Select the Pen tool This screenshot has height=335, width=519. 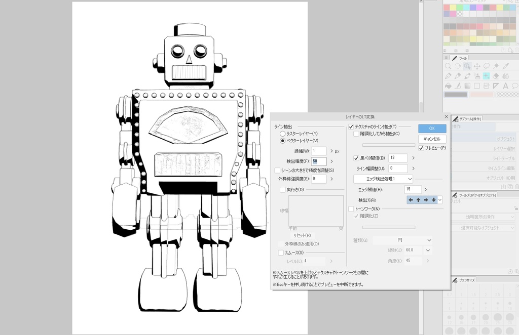pyautogui.click(x=448, y=76)
